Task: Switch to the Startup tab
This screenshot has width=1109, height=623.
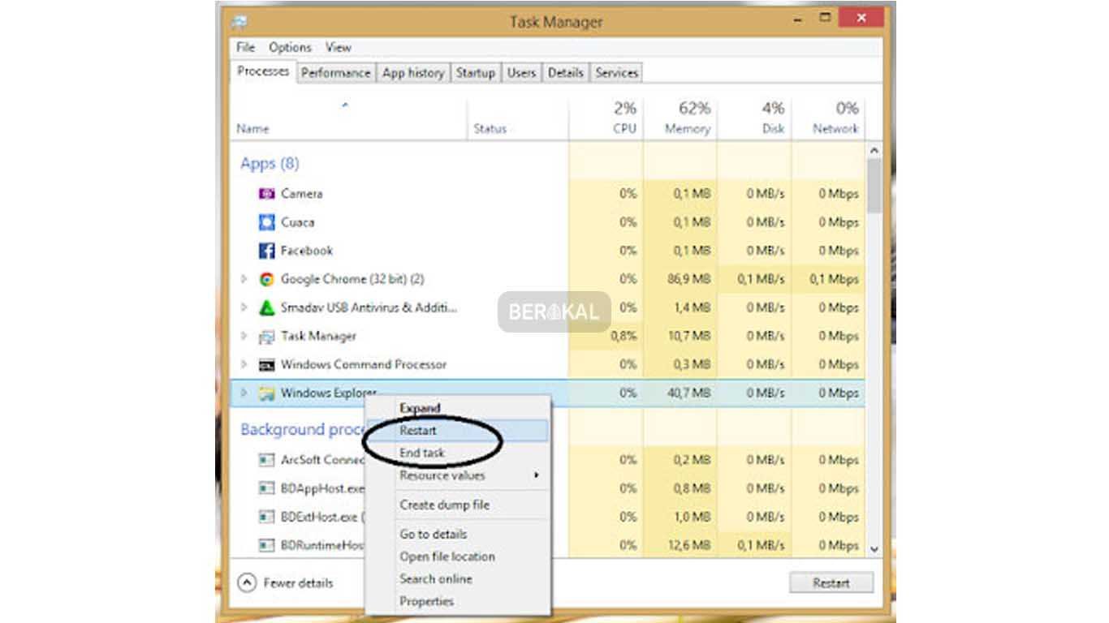Action: [x=475, y=72]
